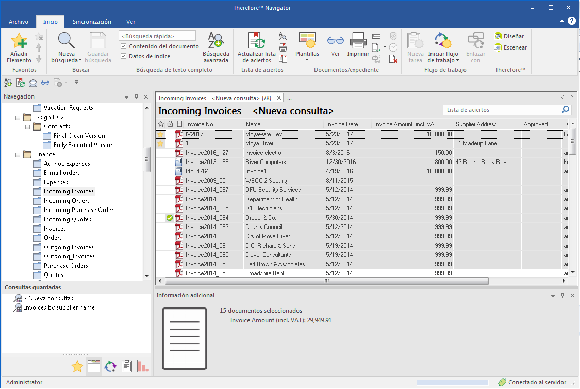Screen dimensions: 580x389
Task: Collapse the Contracts tree node
Action: (27, 126)
